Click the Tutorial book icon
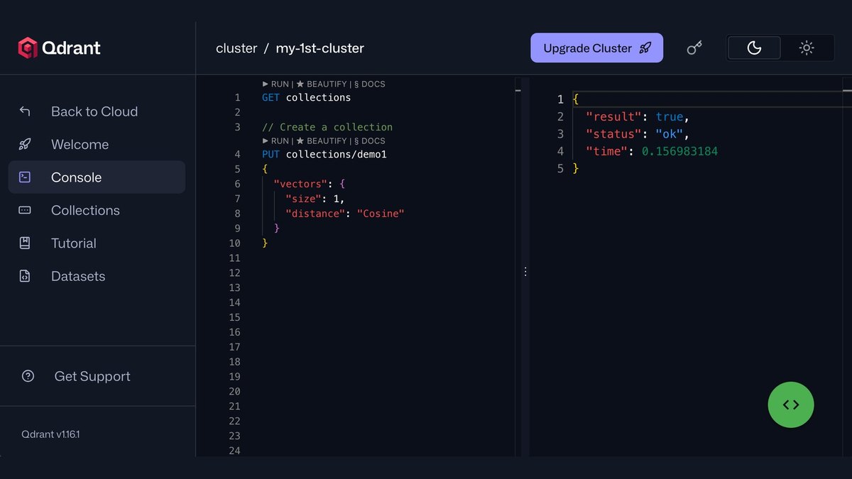The width and height of the screenshot is (852, 479). coord(25,243)
